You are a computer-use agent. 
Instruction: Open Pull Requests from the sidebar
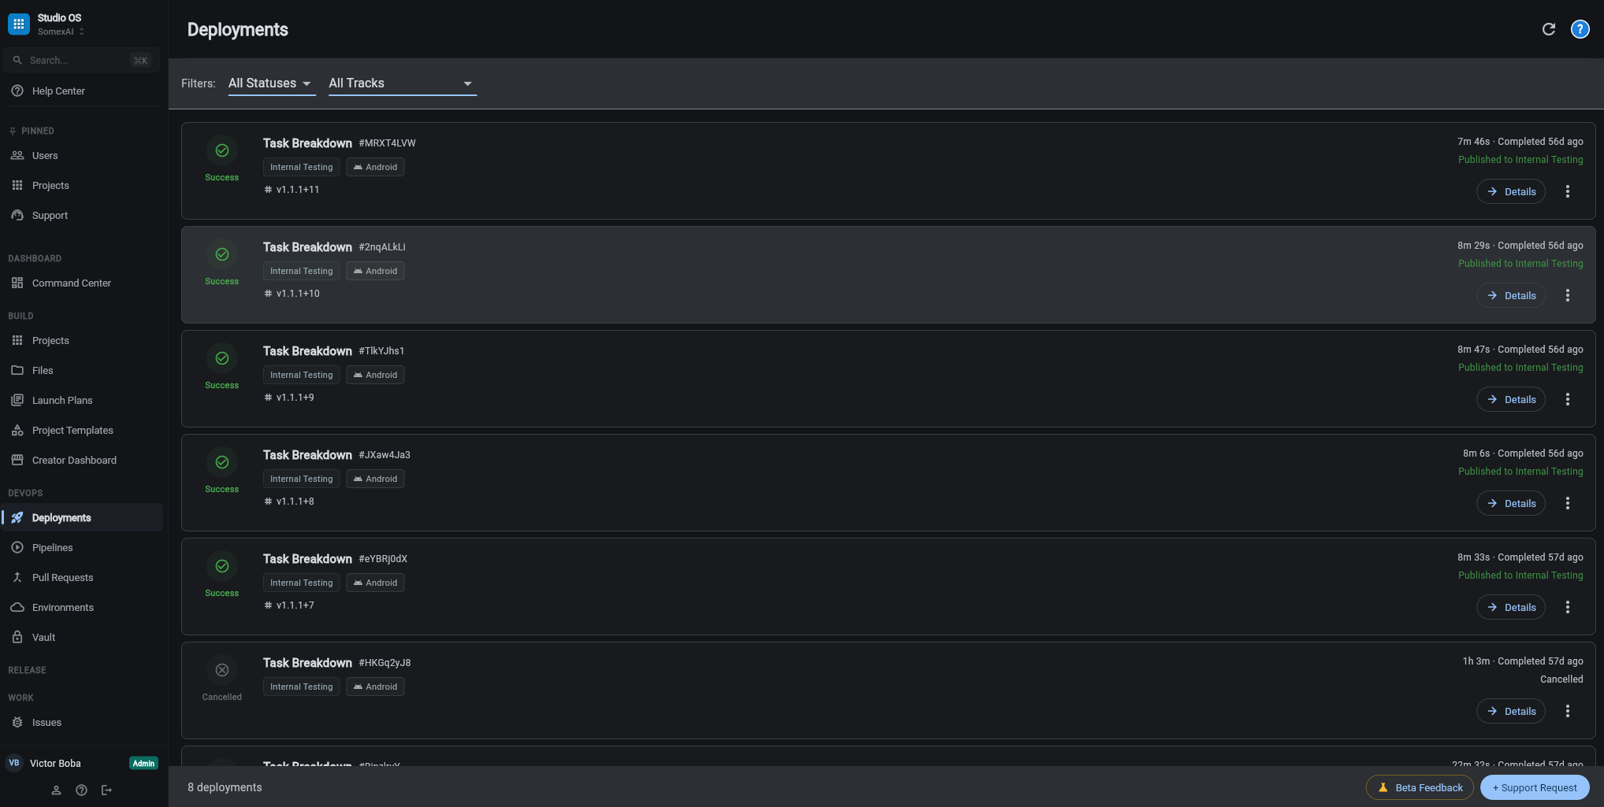[62, 577]
